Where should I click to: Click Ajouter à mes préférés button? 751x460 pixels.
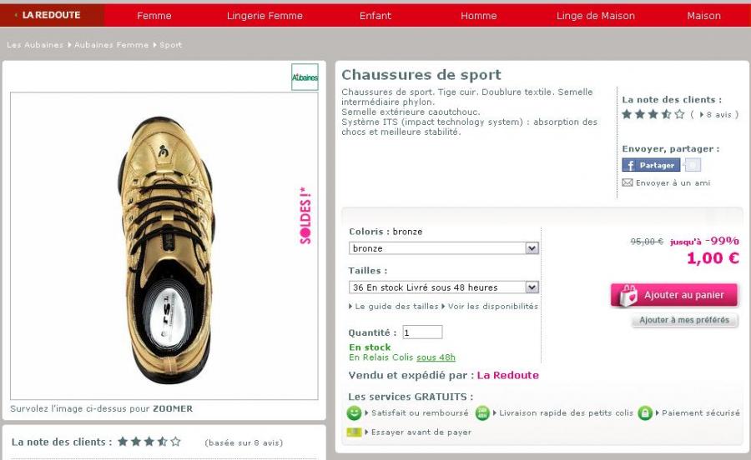coord(684,320)
